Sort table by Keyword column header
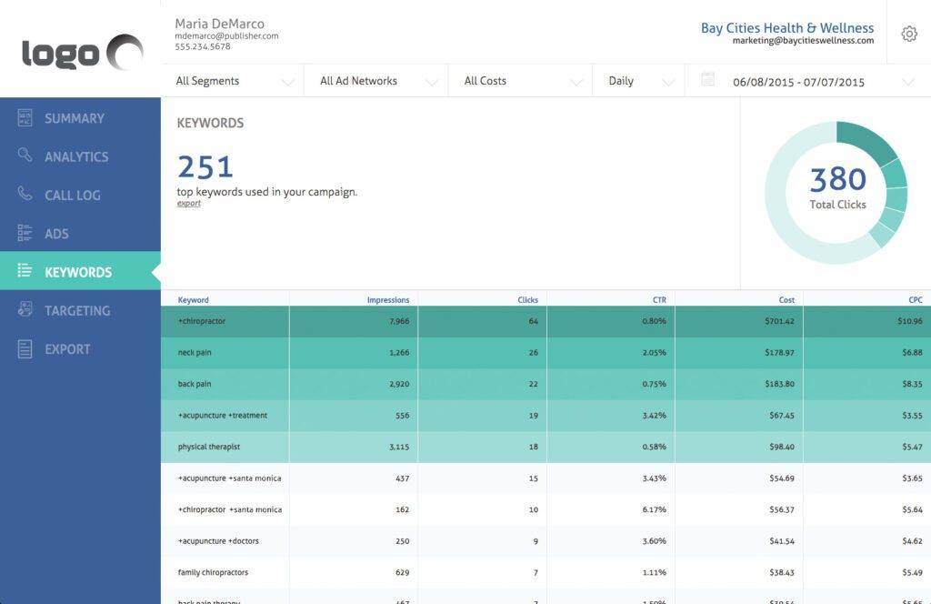The image size is (931, 604). [x=193, y=300]
